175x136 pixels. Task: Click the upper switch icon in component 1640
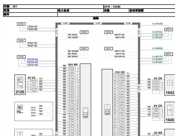[x=170, y=107]
